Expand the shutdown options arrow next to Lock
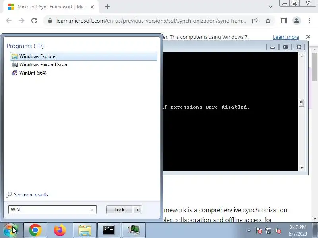This screenshot has width=318, height=238. pos(138,210)
